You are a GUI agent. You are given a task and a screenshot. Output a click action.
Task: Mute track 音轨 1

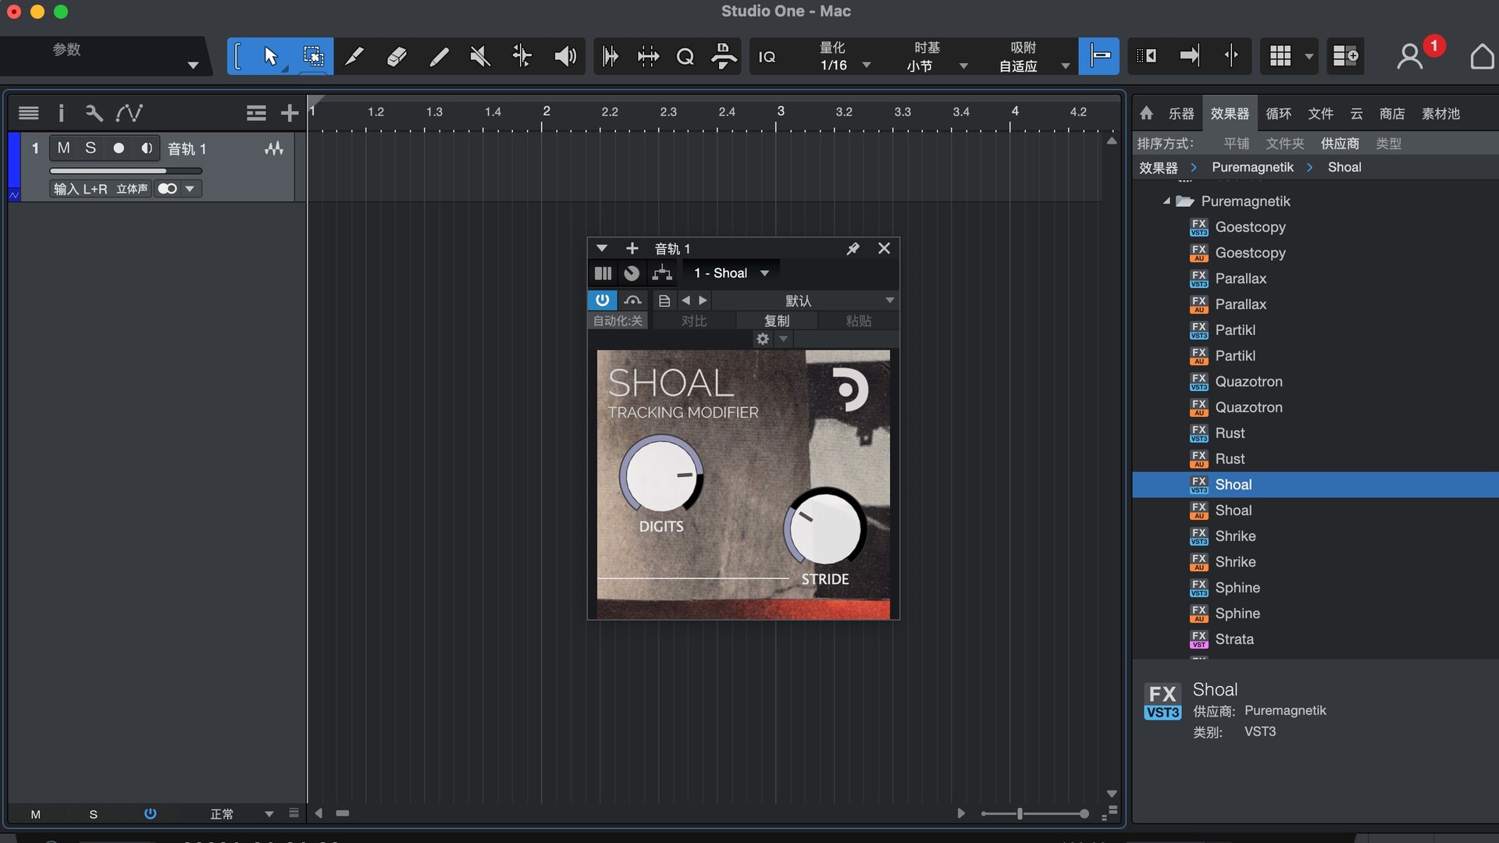64,148
